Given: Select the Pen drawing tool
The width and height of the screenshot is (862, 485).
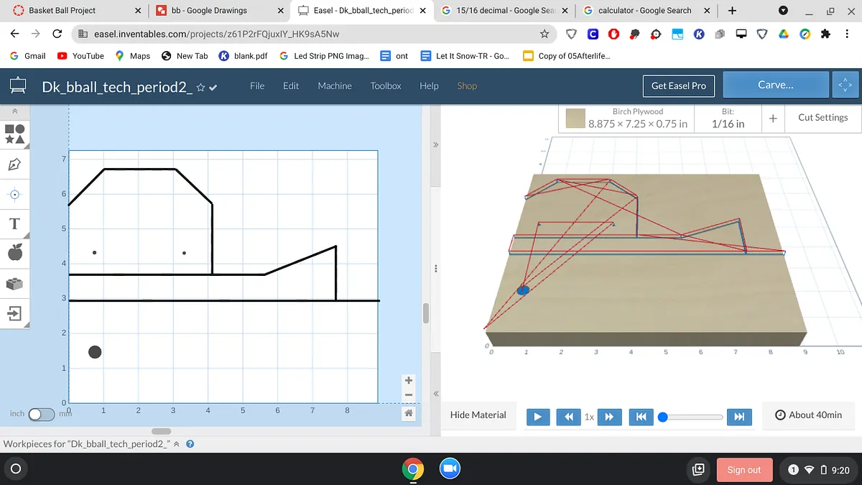Looking at the screenshot, I should pyautogui.click(x=14, y=165).
